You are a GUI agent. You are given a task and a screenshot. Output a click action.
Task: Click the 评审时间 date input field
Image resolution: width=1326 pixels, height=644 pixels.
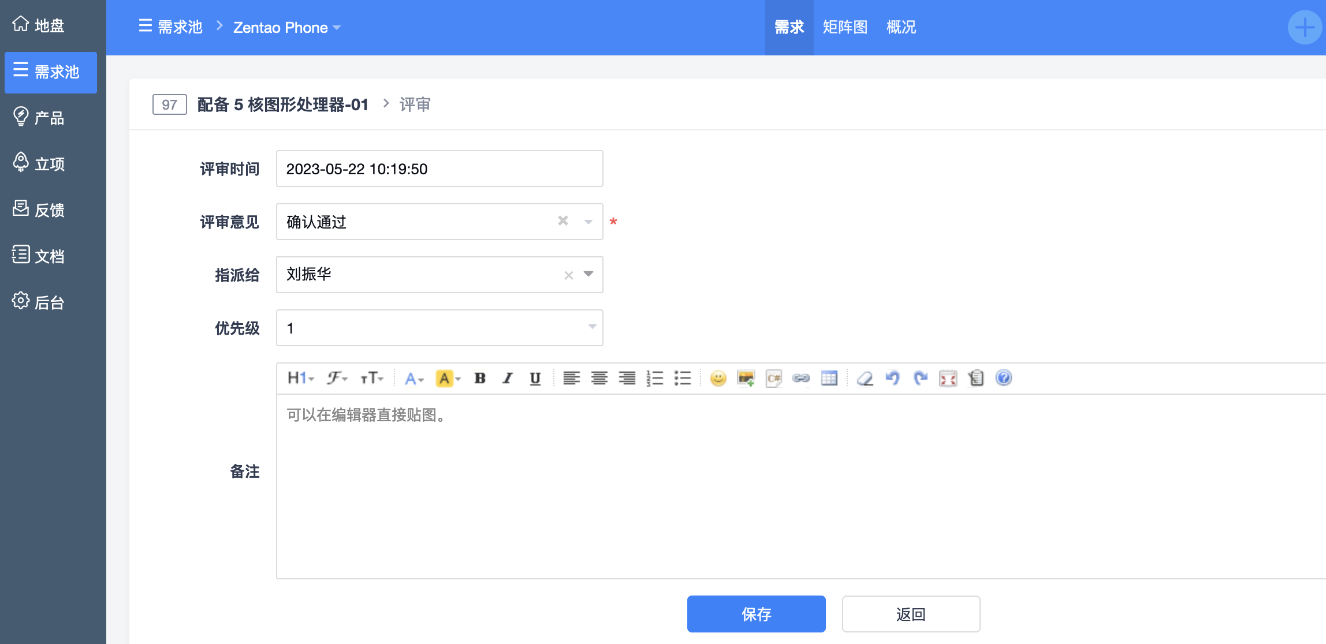(x=439, y=169)
